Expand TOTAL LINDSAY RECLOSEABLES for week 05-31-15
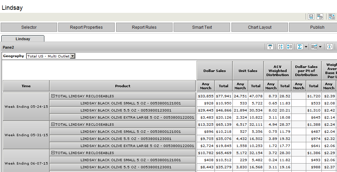This screenshot has width=337, height=172. point(53,124)
